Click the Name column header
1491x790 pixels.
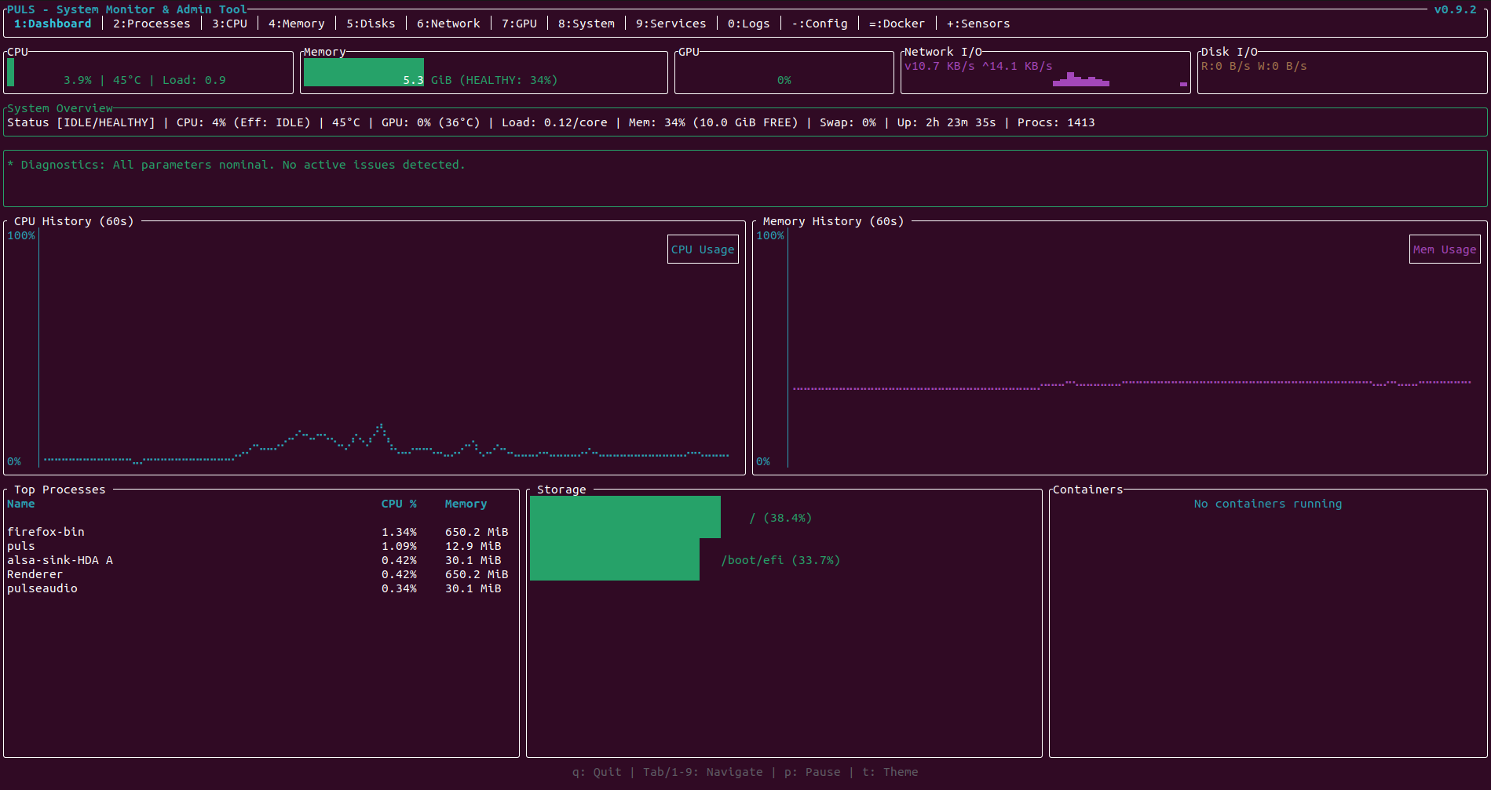[x=21, y=504]
